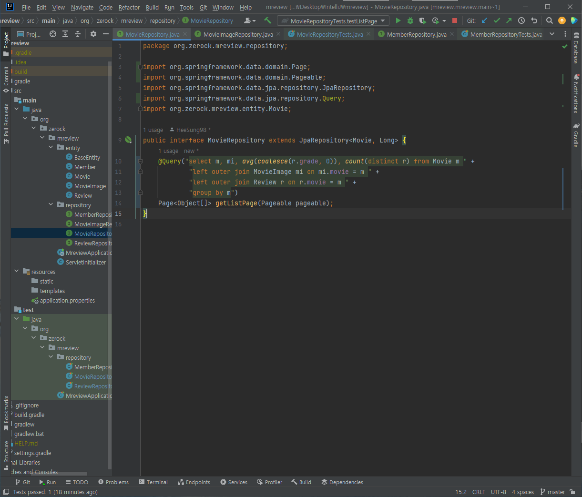Open the Notifications tool window
This screenshot has width=582, height=497.
pos(576,93)
